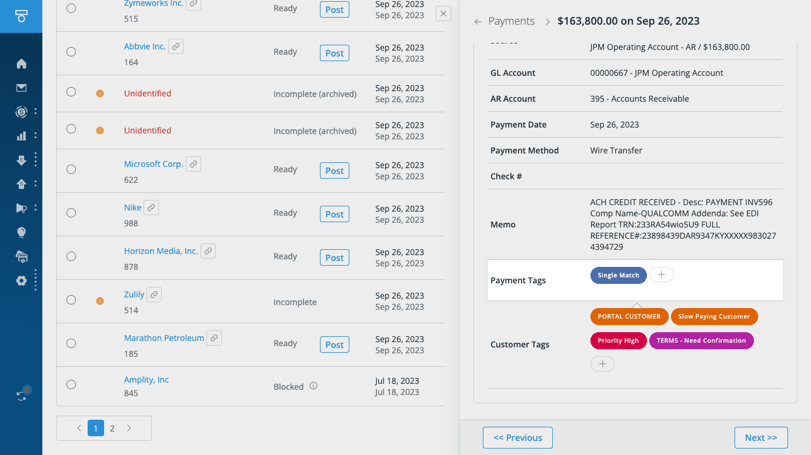Go to page 2 of the list
Image resolution: width=811 pixels, height=455 pixels.
[112, 428]
